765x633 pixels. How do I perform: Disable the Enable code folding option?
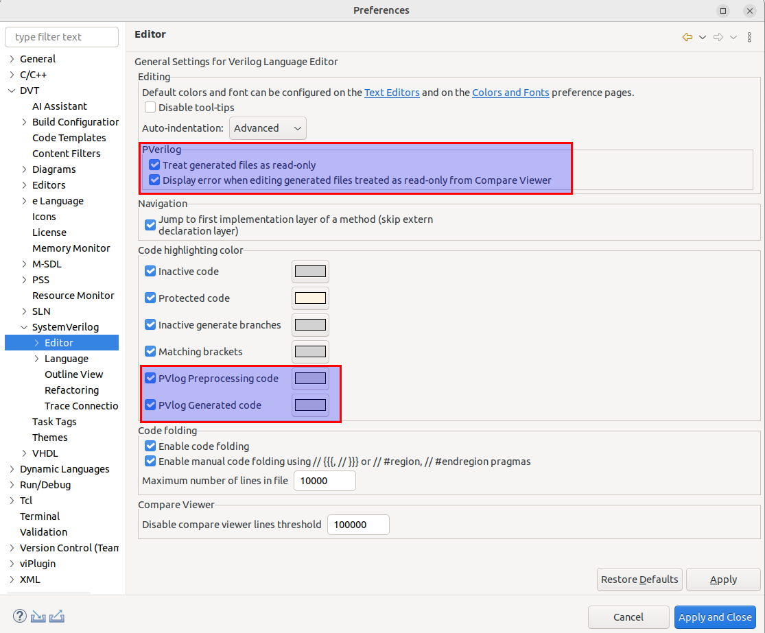(150, 446)
